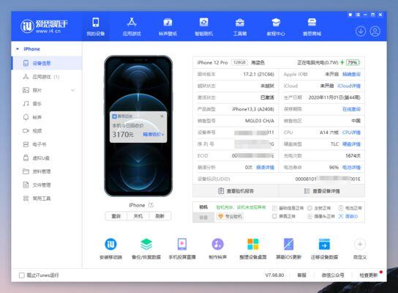The image size is (398, 293).
Task: Click the 摄像头正常 status item
Action: 321,216
